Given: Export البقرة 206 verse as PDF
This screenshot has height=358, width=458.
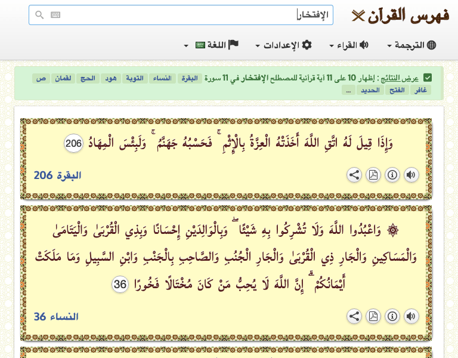Looking at the screenshot, I should point(373,175).
